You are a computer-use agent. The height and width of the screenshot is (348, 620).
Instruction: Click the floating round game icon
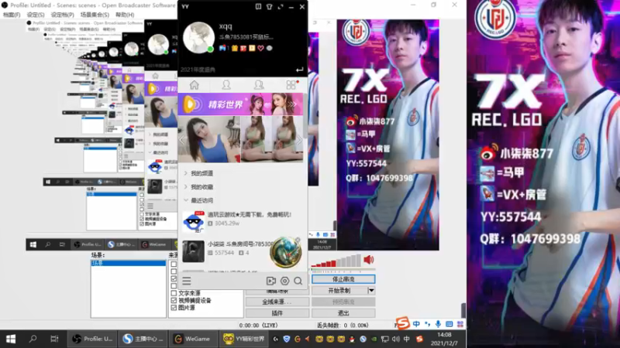click(285, 252)
